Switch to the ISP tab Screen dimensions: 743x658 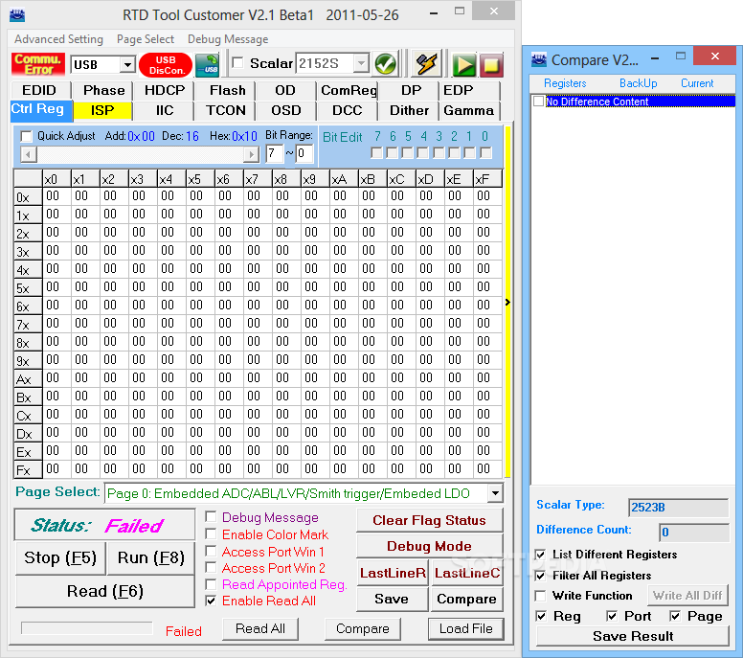pos(102,110)
